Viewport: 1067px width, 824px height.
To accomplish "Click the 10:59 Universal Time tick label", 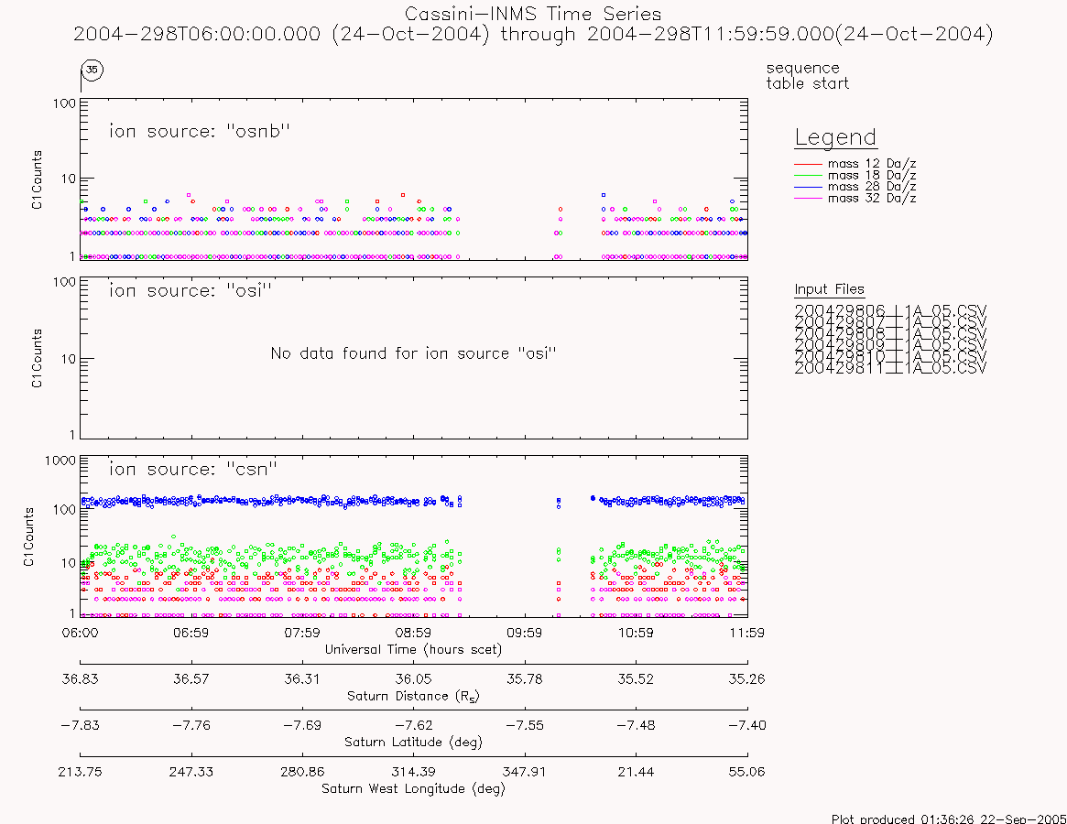I will click(636, 633).
